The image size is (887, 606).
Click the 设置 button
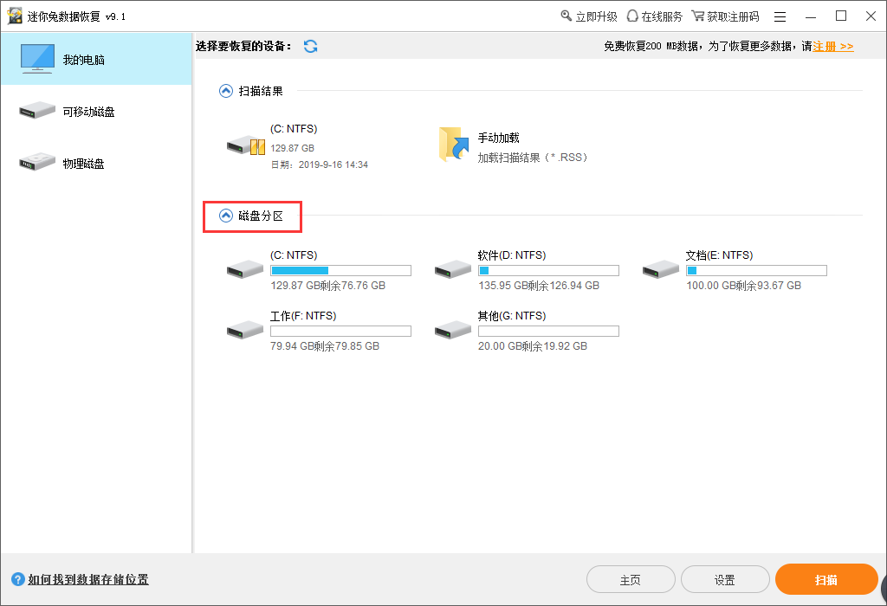[725, 579]
